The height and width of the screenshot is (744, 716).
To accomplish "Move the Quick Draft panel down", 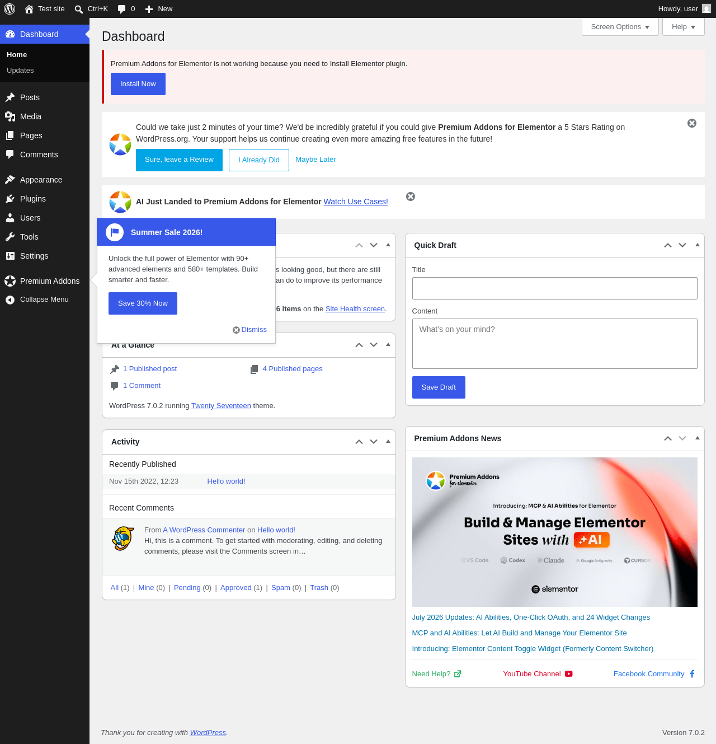I will 682,245.
